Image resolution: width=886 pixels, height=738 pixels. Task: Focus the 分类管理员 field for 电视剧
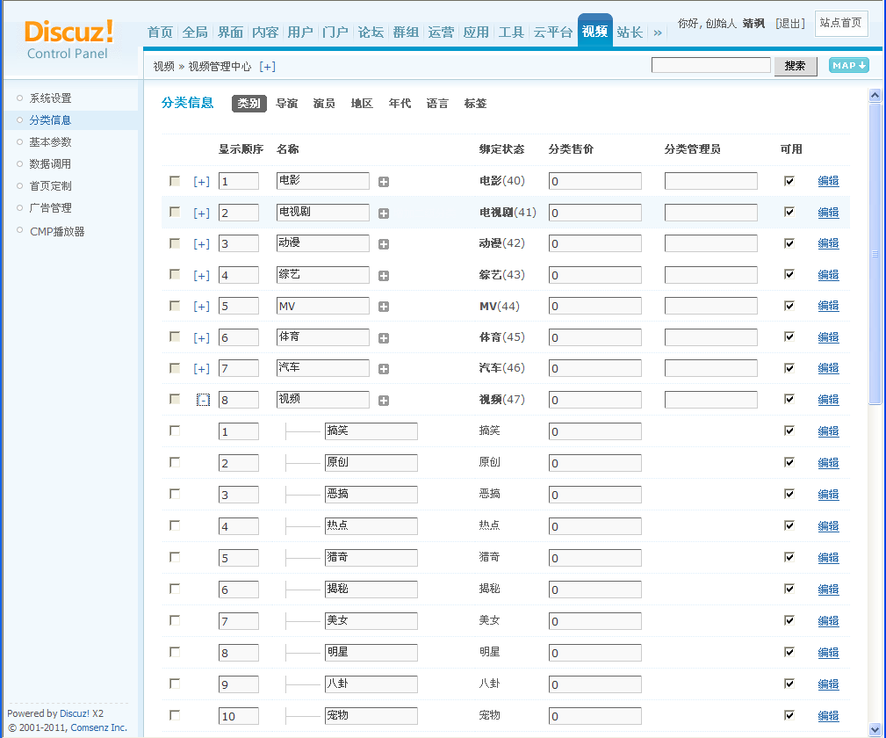[711, 213]
